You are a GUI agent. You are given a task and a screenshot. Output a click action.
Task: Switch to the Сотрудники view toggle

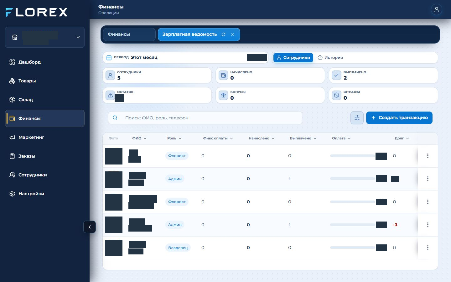(293, 58)
